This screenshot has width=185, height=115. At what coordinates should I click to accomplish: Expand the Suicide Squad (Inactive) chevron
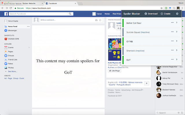click(x=177, y=32)
